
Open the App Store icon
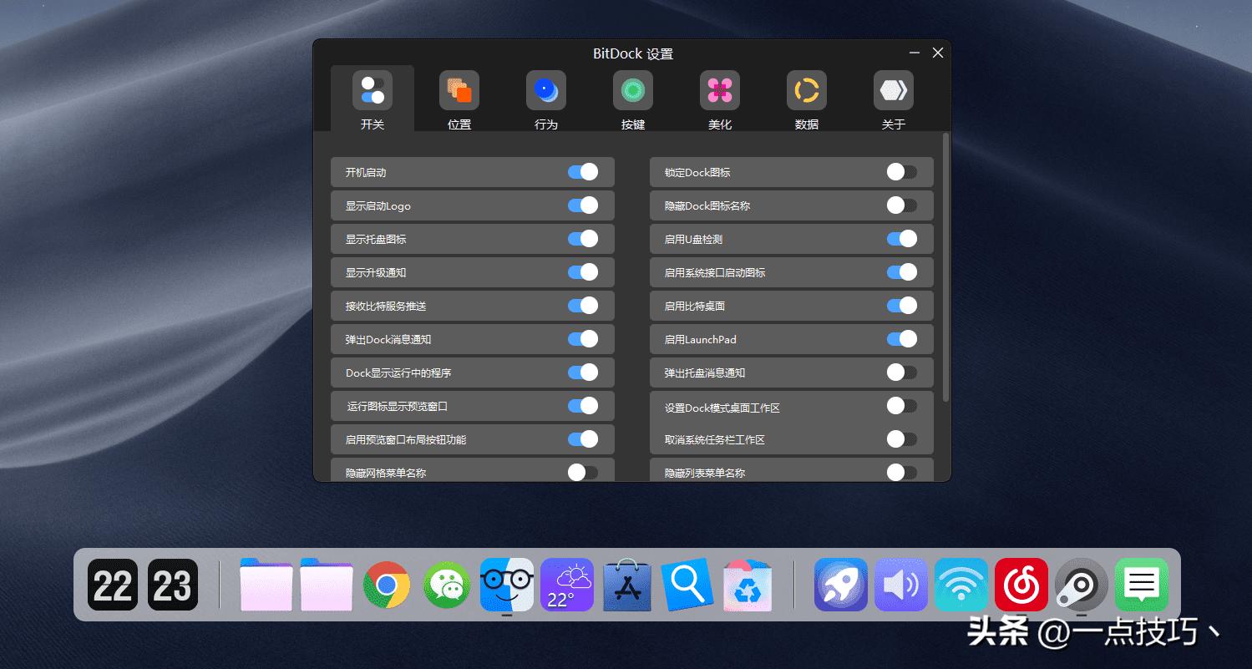pyautogui.click(x=626, y=585)
